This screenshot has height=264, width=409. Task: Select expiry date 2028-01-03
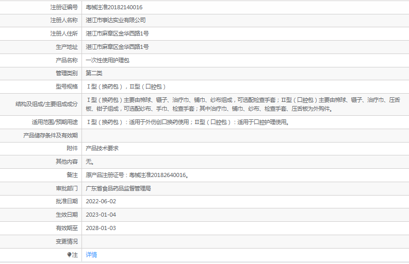(x=101, y=228)
